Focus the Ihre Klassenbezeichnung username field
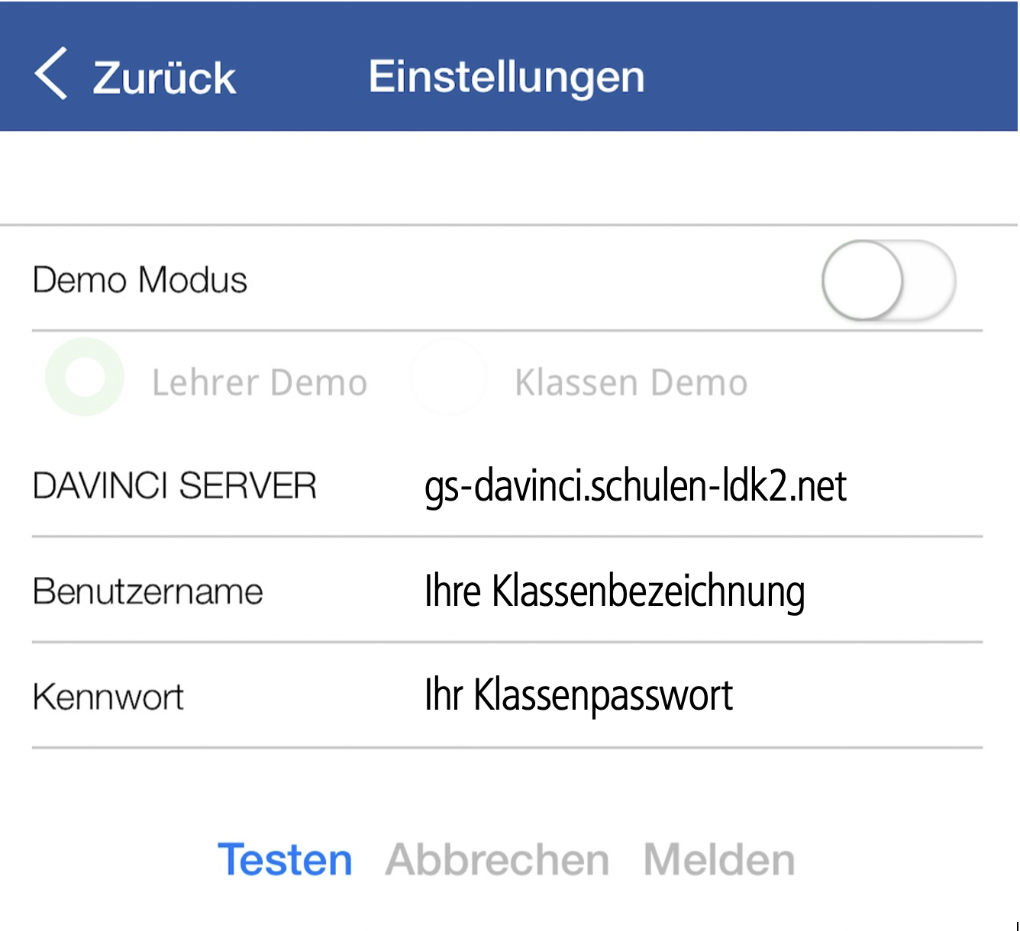The height and width of the screenshot is (931, 1020). point(615,592)
